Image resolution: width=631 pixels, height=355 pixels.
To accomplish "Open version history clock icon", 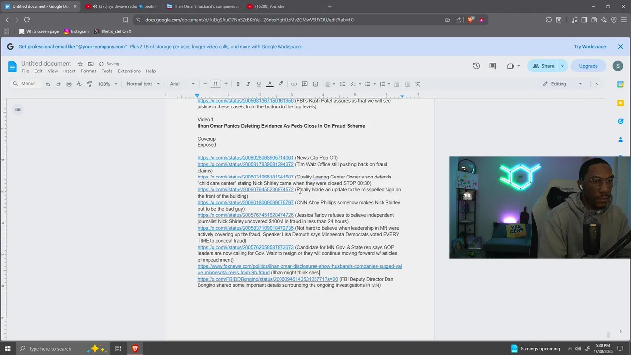I will pos(476,66).
